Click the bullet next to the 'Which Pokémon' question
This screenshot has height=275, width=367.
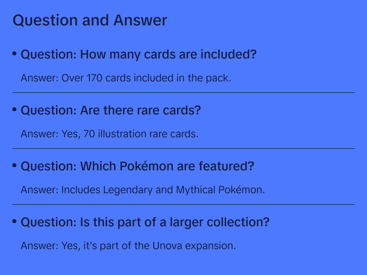point(15,165)
